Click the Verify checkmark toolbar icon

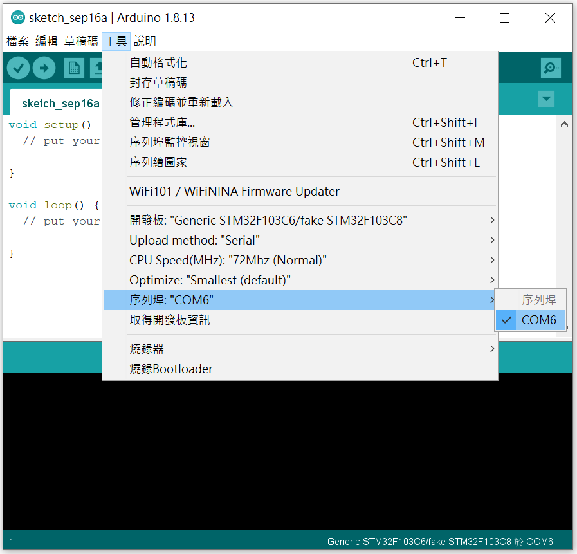tap(18, 68)
